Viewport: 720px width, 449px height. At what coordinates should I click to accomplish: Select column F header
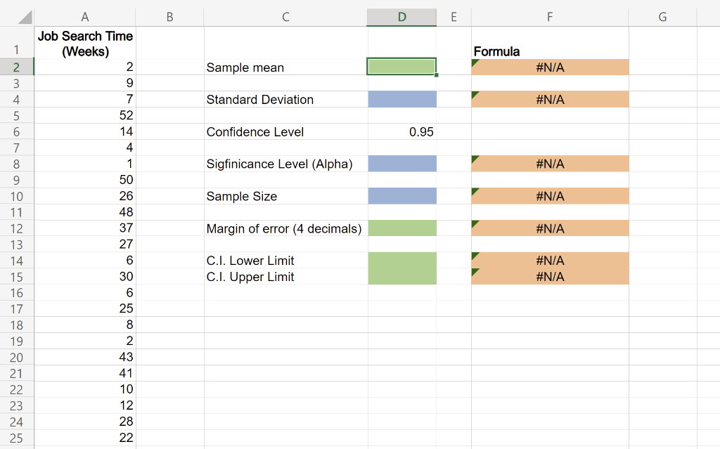tap(550, 17)
